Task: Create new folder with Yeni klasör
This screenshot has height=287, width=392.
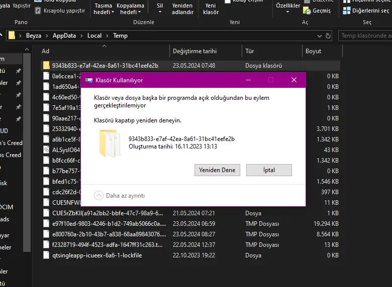Action: [x=211, y=9]
